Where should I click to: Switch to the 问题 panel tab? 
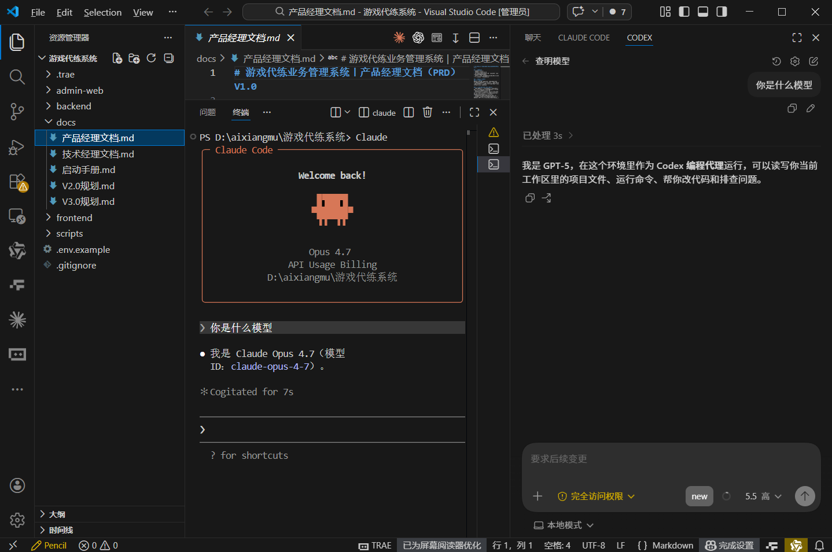(208, 112)
